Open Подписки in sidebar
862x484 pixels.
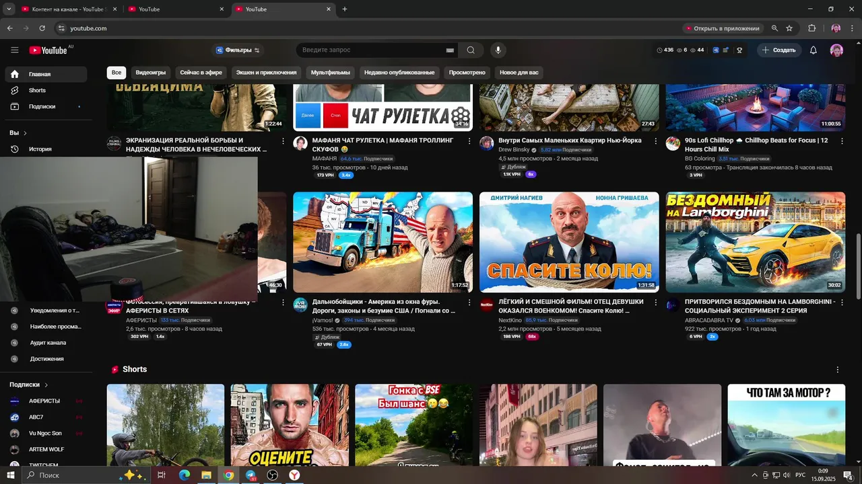[x=46, y=106]
